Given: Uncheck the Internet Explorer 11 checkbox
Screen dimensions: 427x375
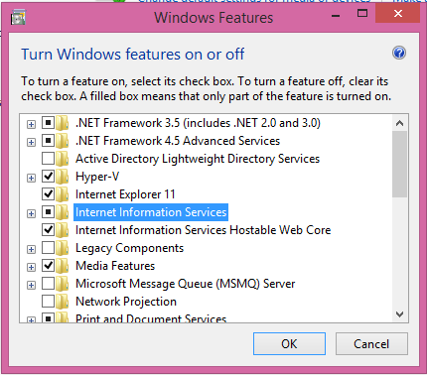Looking at the screenshot, I should click(x=48, y=194).
